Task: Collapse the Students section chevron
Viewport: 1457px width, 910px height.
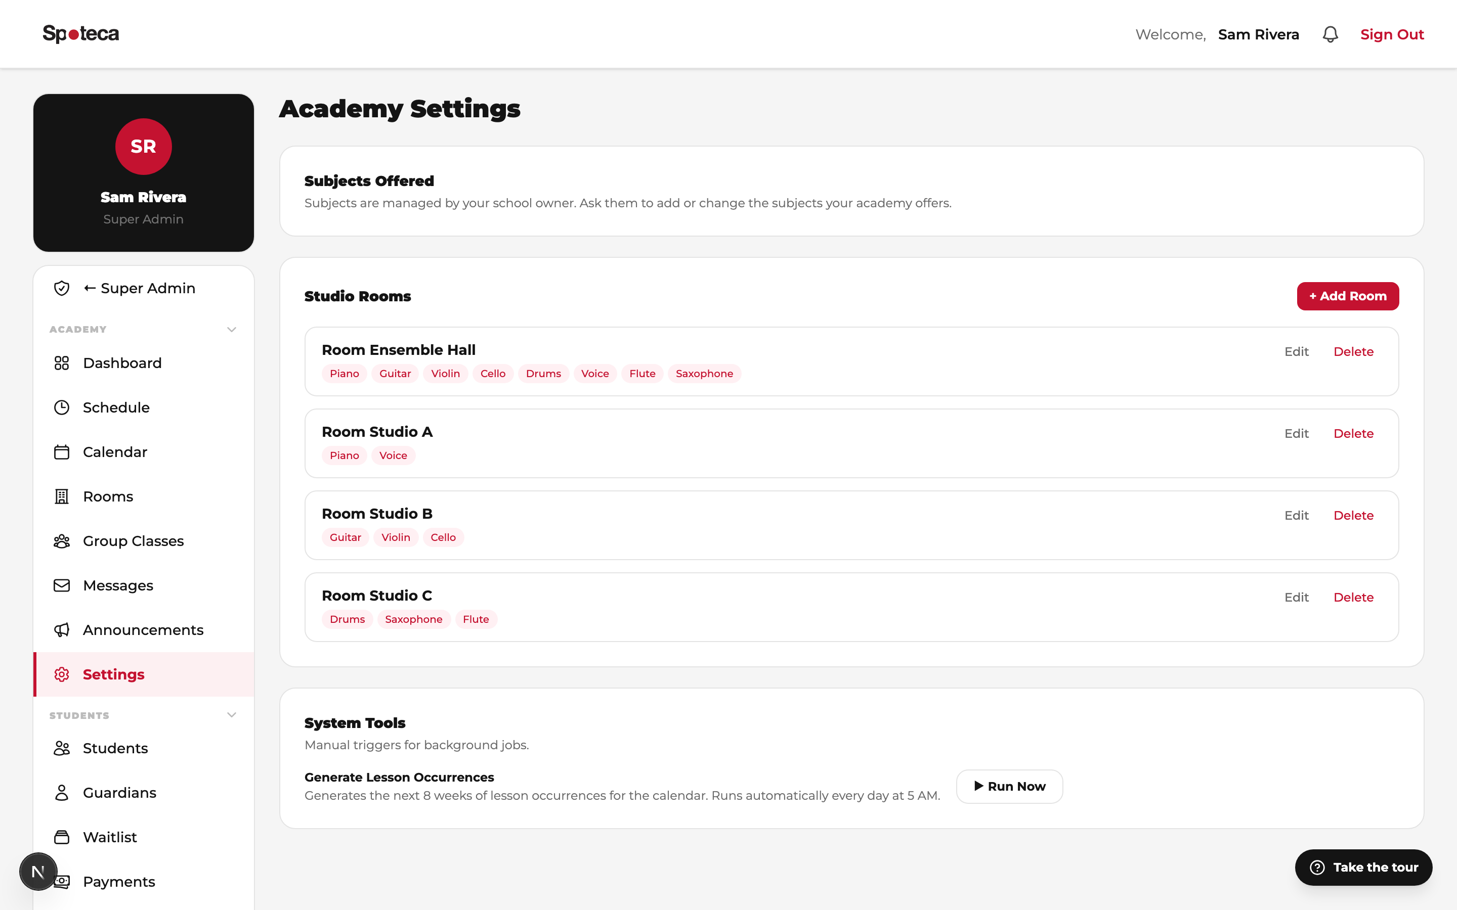Action: pyautogui.click(x=232, y=715)
